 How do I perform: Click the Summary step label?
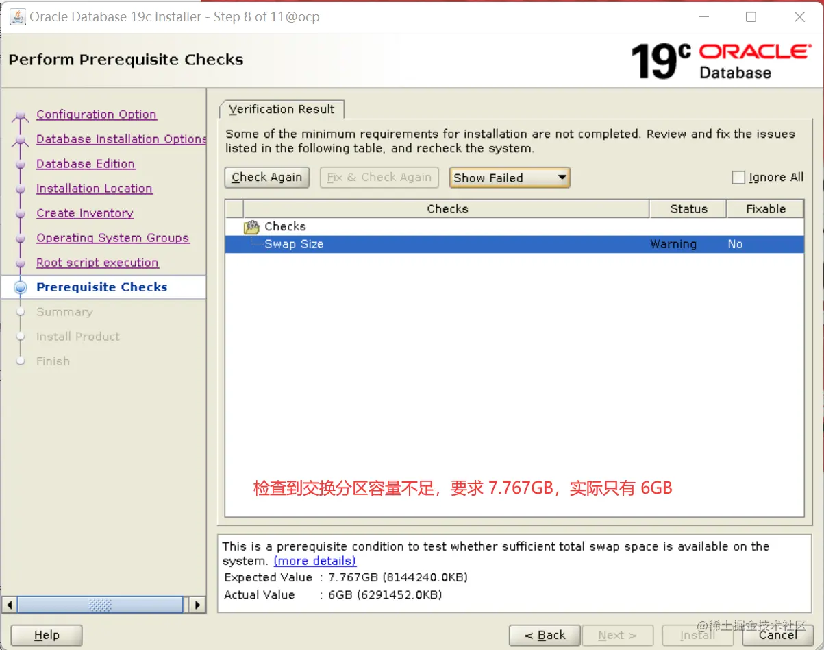(64, 312)
